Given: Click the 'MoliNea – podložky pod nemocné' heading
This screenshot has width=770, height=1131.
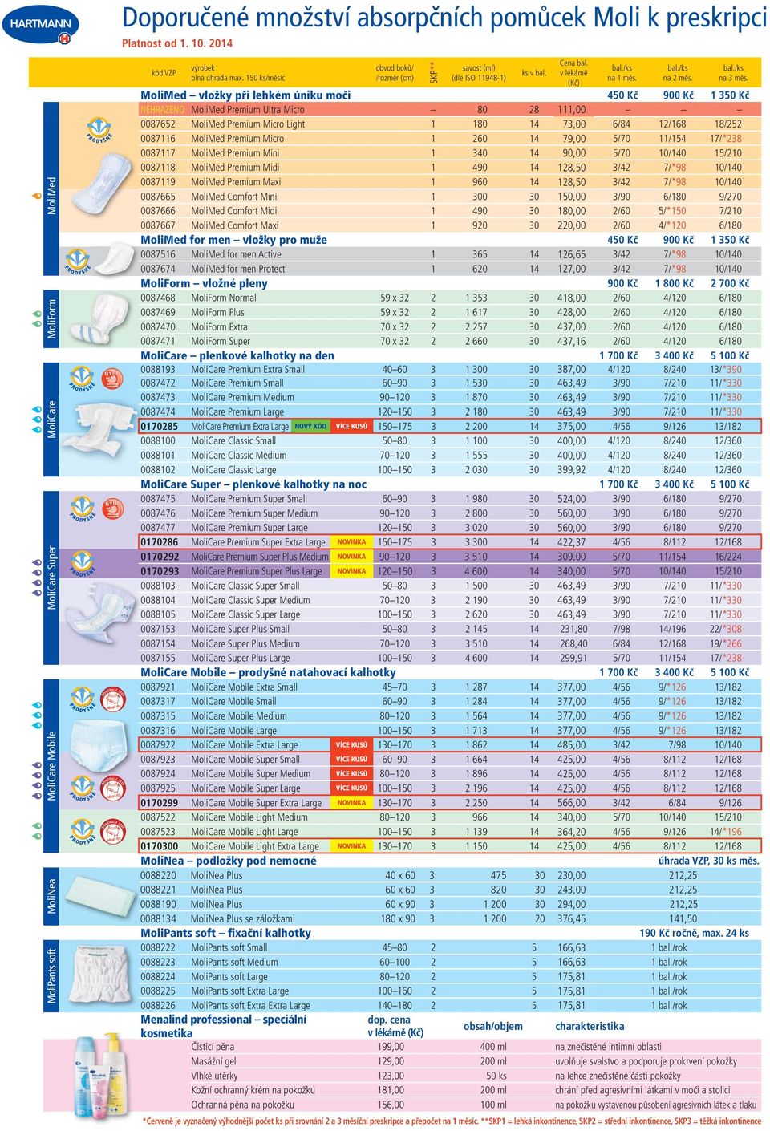Looking at the screenshot, I should [229, 861].
